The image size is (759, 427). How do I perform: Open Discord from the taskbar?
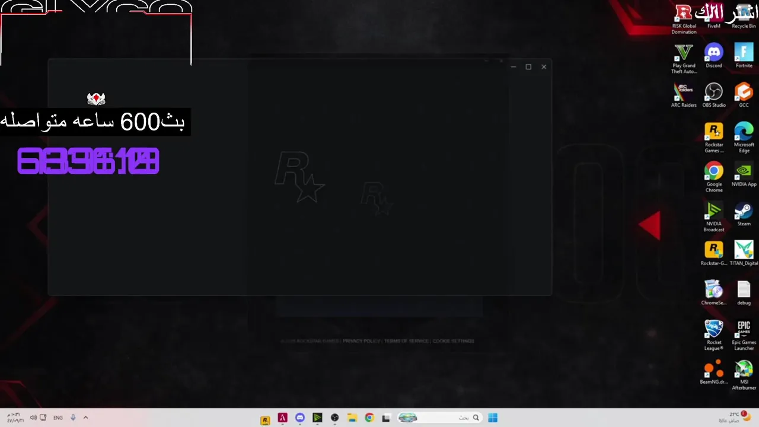coord(300,418)
